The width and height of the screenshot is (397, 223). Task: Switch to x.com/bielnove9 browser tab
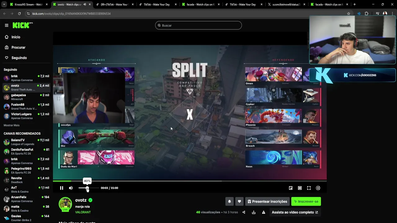pyautogui.click(x=287, y=4)
